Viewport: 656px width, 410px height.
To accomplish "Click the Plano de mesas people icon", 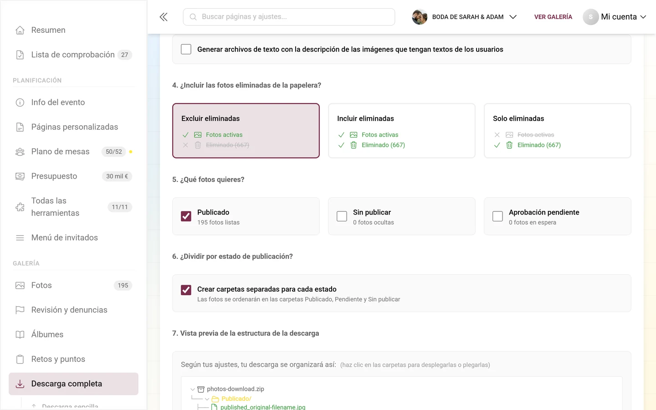I will click(20, 152).
